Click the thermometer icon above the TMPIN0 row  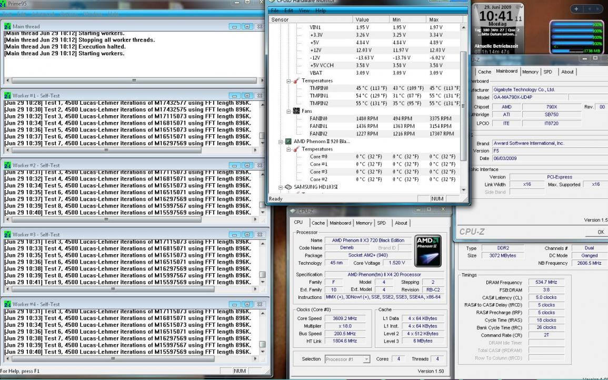tap(296, 81)
